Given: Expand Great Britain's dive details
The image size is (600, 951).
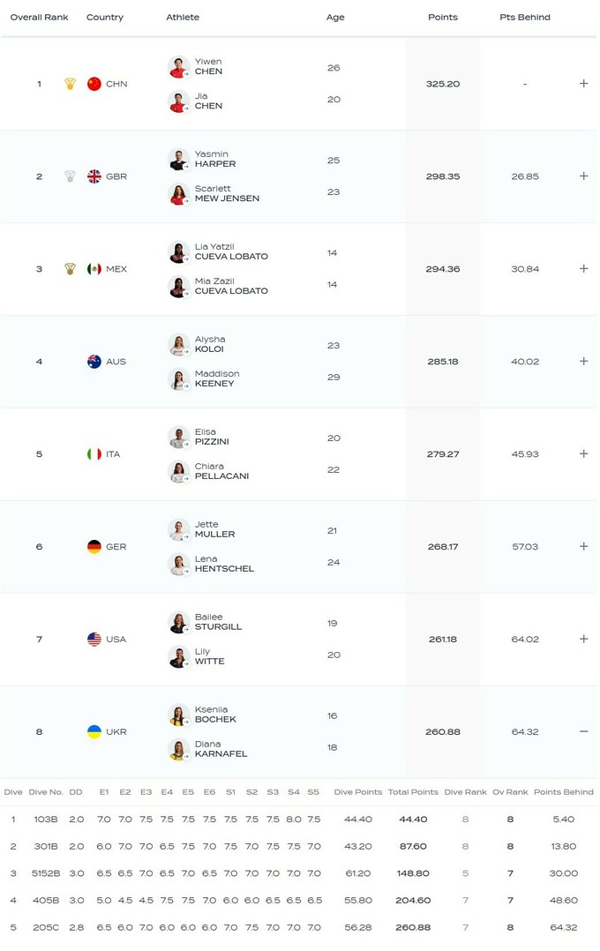Looking at the screenshot, I should coord(583,176).
